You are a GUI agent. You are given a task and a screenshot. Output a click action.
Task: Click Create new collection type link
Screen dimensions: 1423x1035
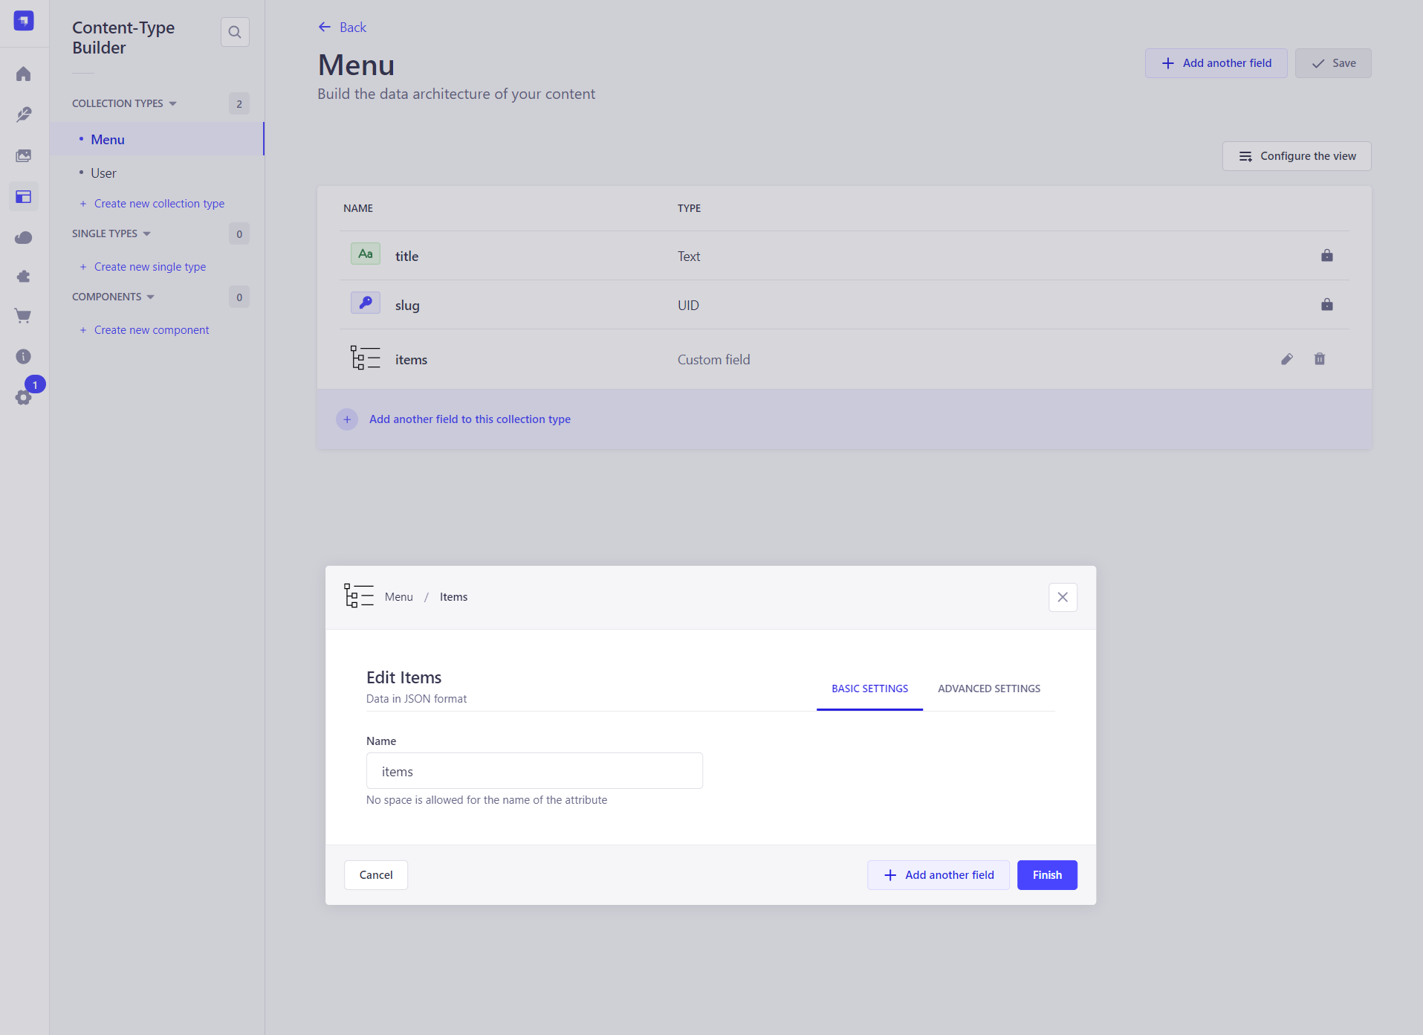tap(159, 204)
